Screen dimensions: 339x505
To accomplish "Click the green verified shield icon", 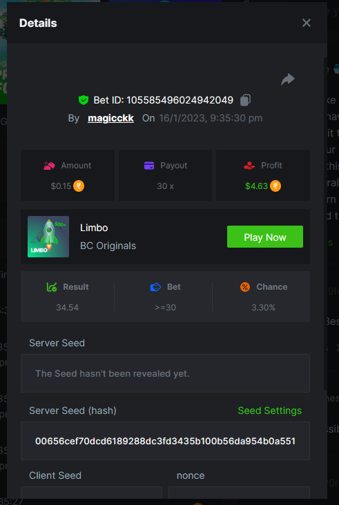I will tap(84, 100).
